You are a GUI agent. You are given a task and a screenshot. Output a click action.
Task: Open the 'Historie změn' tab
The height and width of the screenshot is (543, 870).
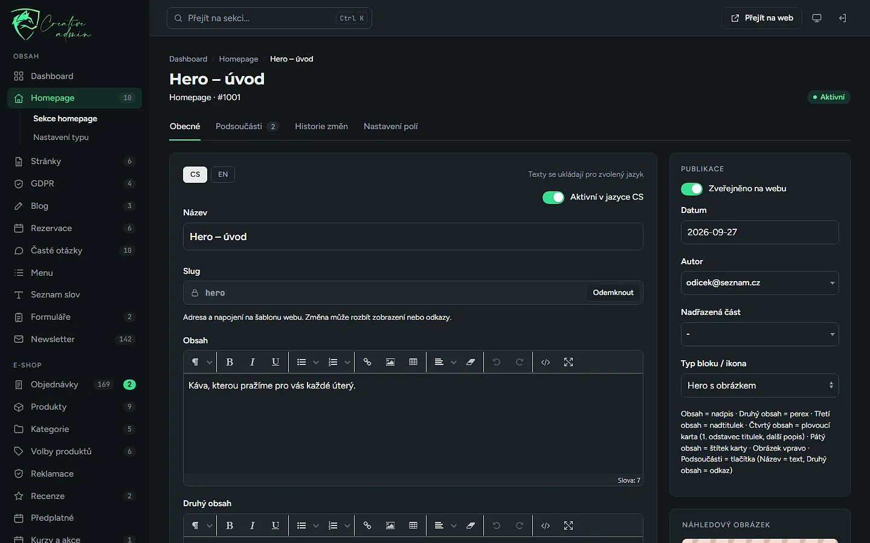point(321,127)
